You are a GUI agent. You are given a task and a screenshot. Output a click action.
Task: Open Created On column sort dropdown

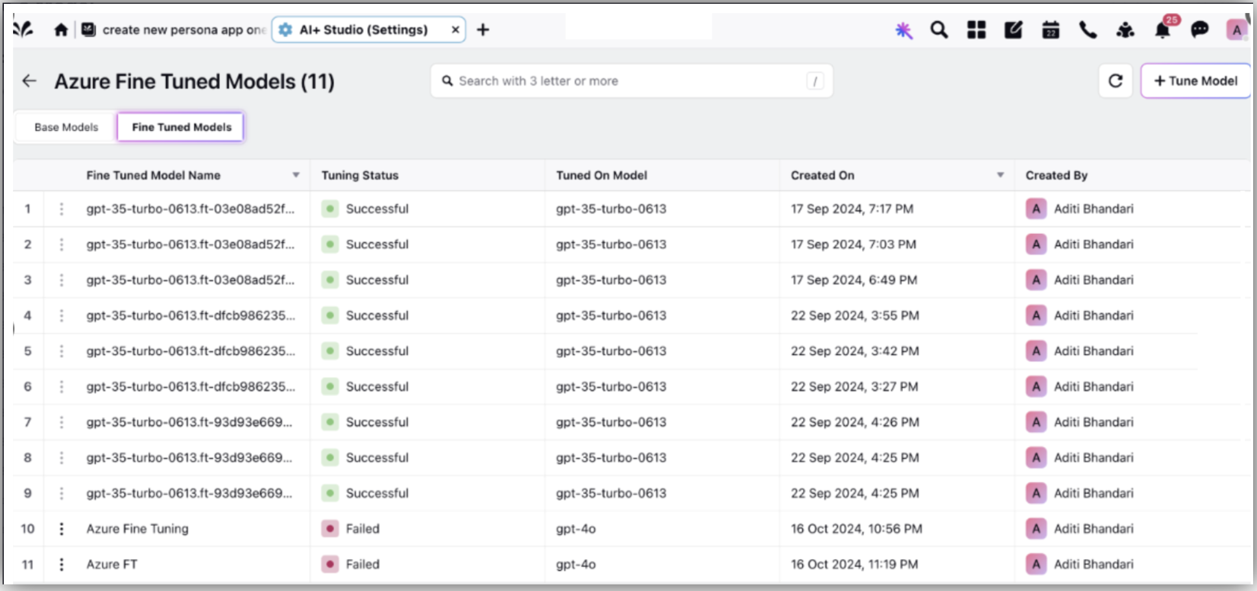point(1000,175)
